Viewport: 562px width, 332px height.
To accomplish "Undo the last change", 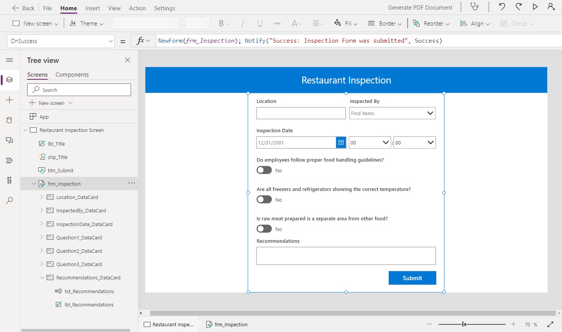I will coord(502,6).
